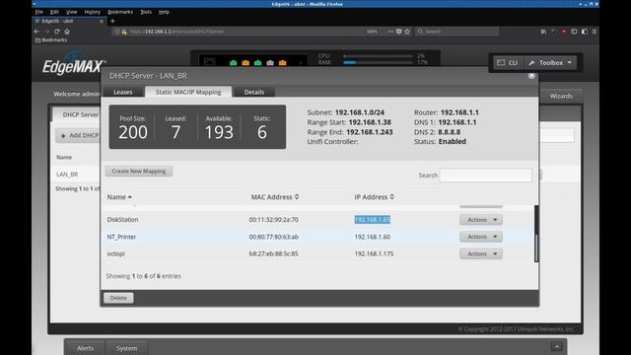Open the Bookmarks toolbar folder
Viewport: 631px width, 355px height.
[51, 39]
